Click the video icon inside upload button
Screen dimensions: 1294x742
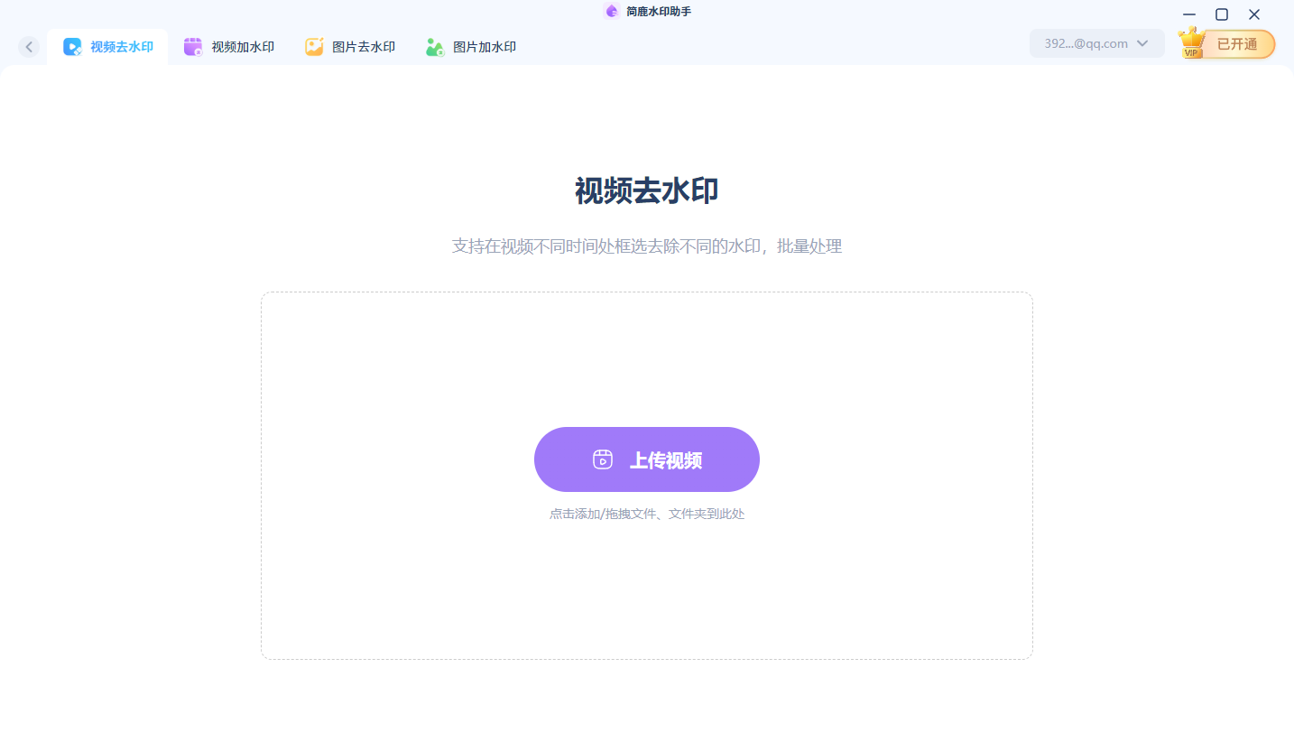tap(603, 459)
